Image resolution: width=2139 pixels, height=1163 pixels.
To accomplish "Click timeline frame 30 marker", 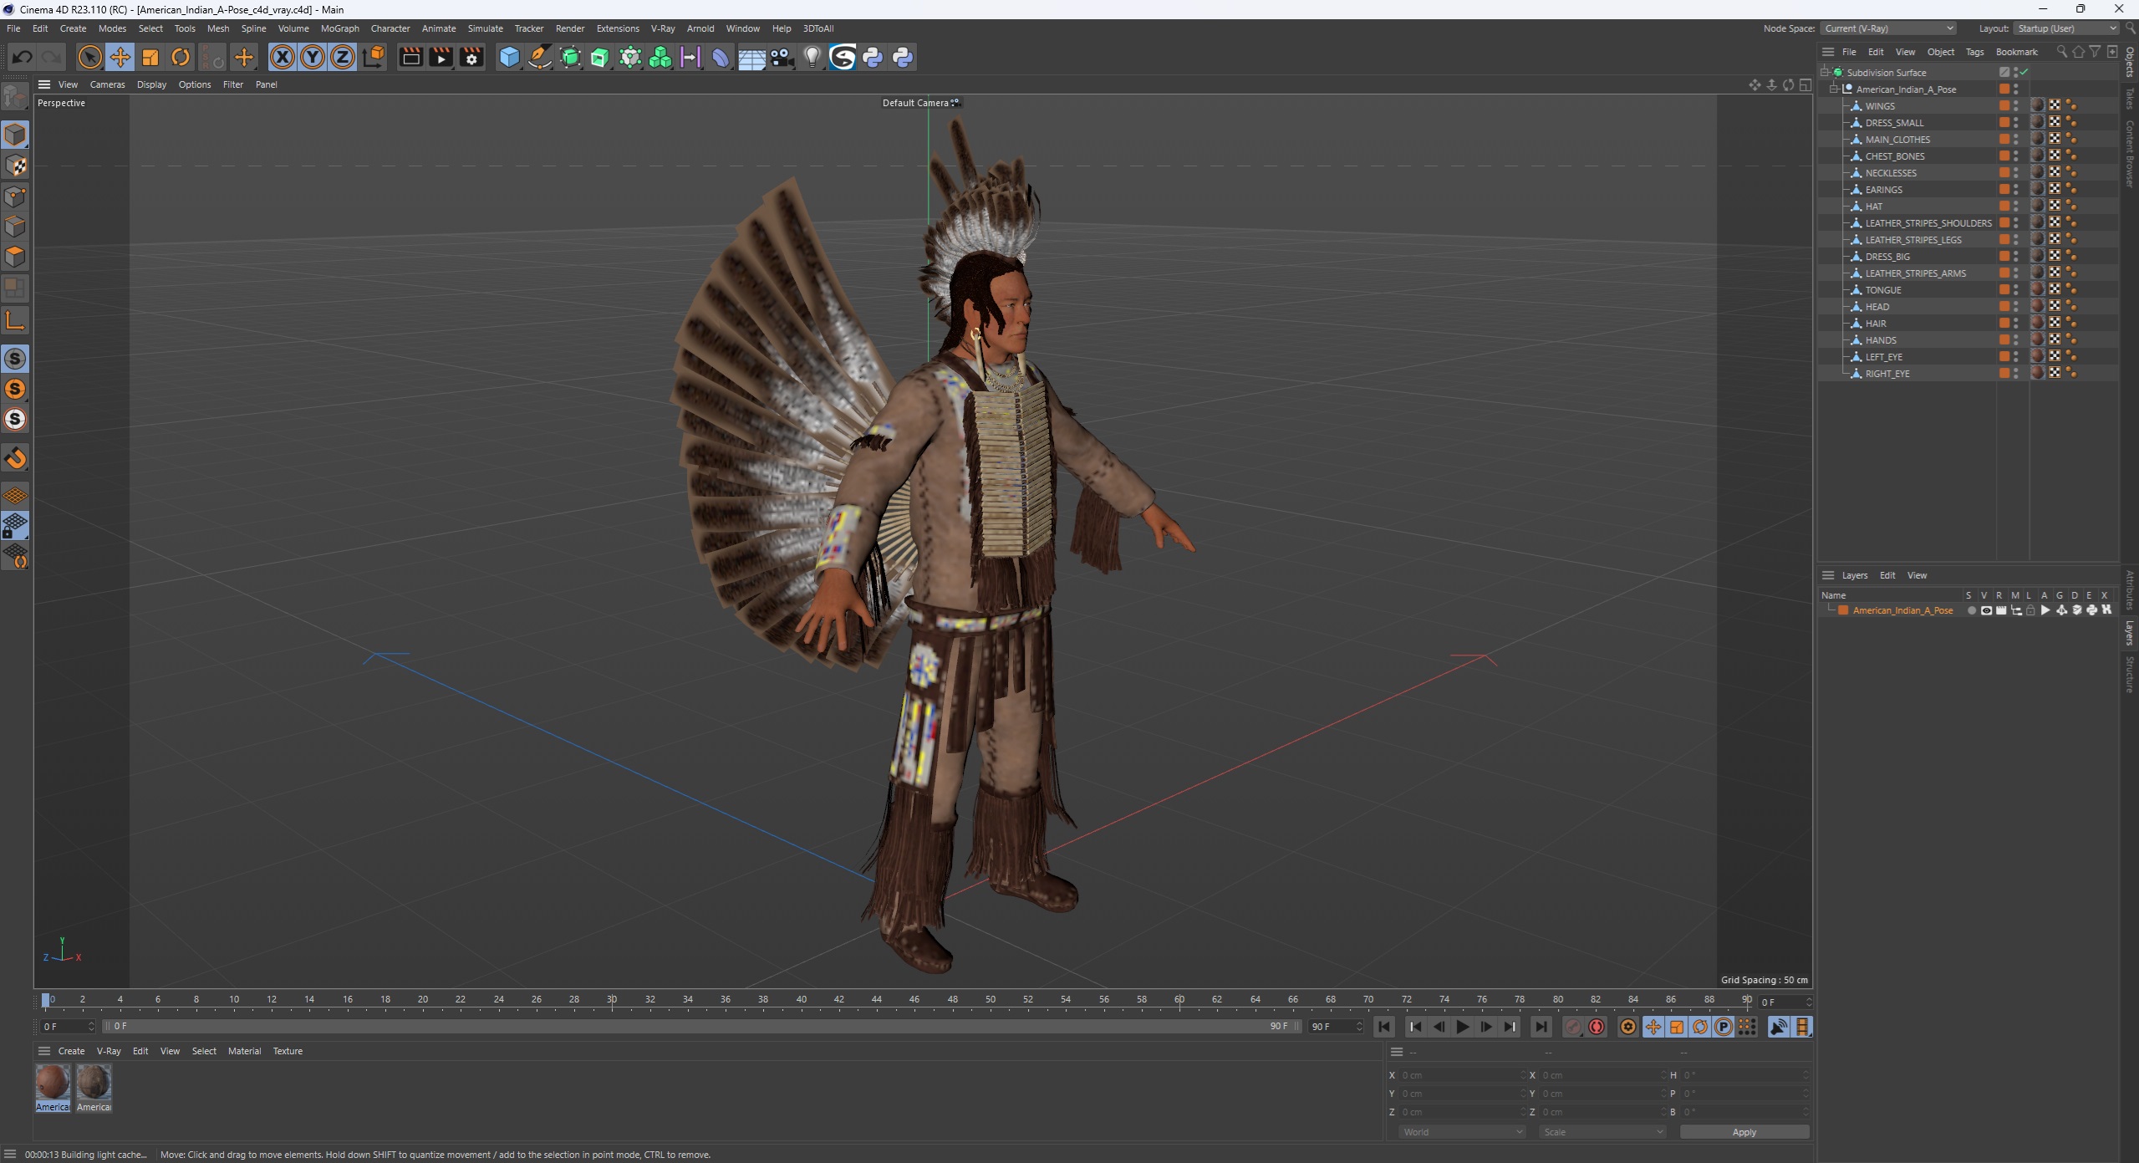I will (x=612, y=999).
